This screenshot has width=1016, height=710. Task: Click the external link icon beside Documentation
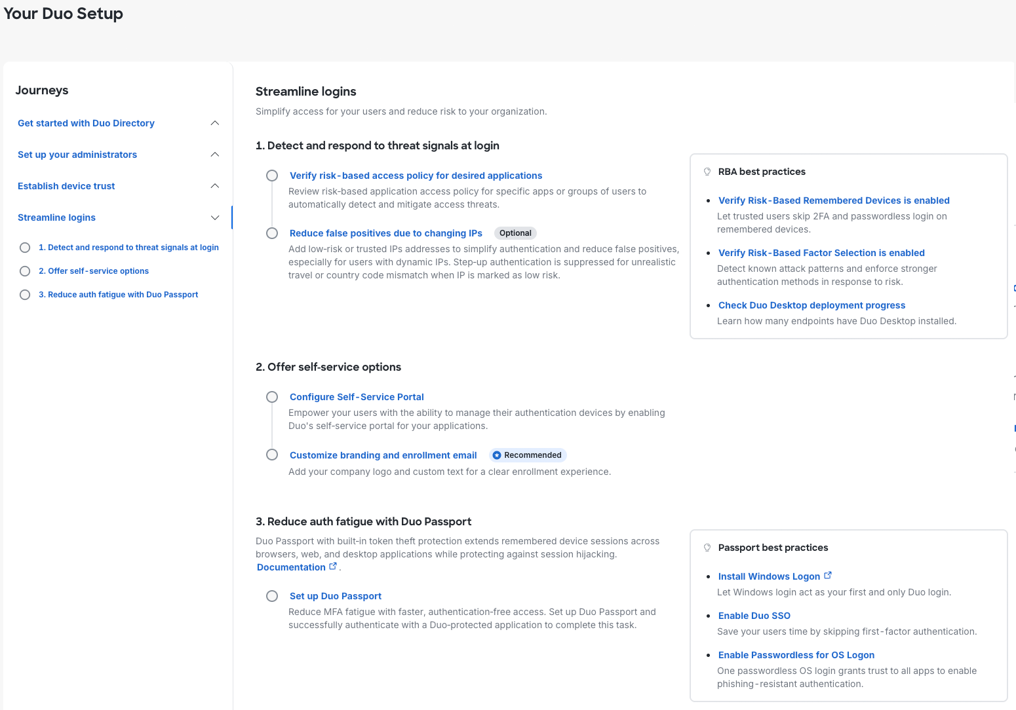[333, 567]
